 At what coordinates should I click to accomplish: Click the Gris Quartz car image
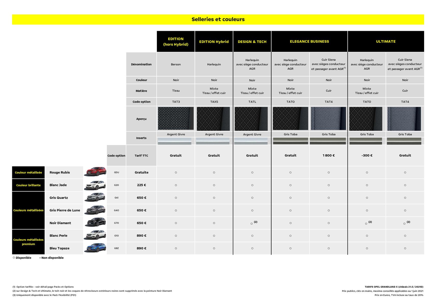coord(95,197)
